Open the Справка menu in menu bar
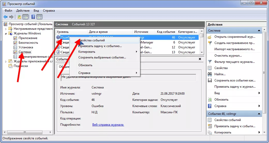The image size is (269, 143). (x=49, y=11)
